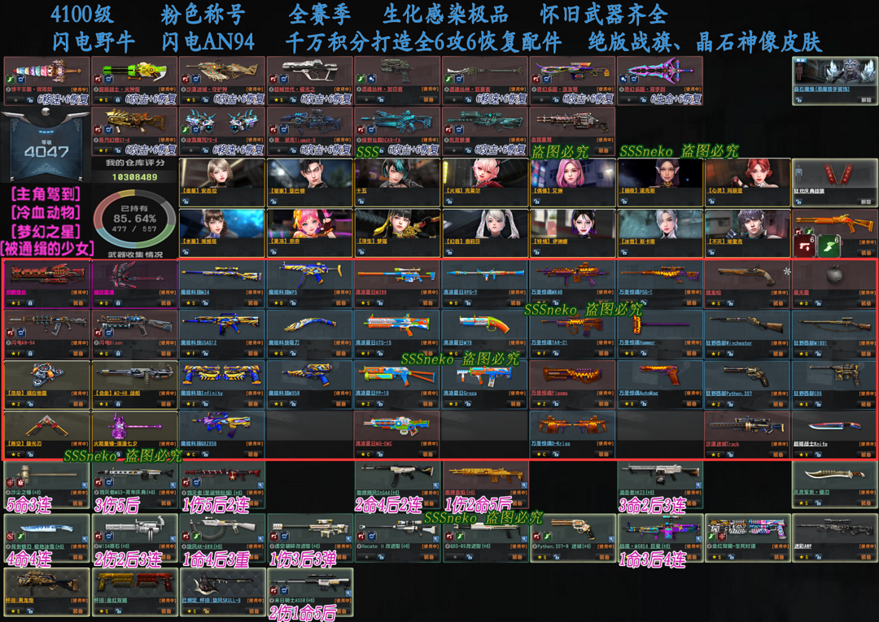
Task: Click the lock icon on the 万圣惊魂TAR-21 card
Action: tap(555, 353)
